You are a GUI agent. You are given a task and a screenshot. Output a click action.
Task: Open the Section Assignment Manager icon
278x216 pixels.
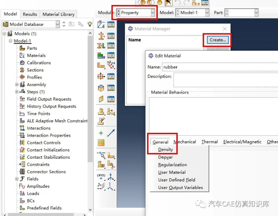[x=111, y=46]
